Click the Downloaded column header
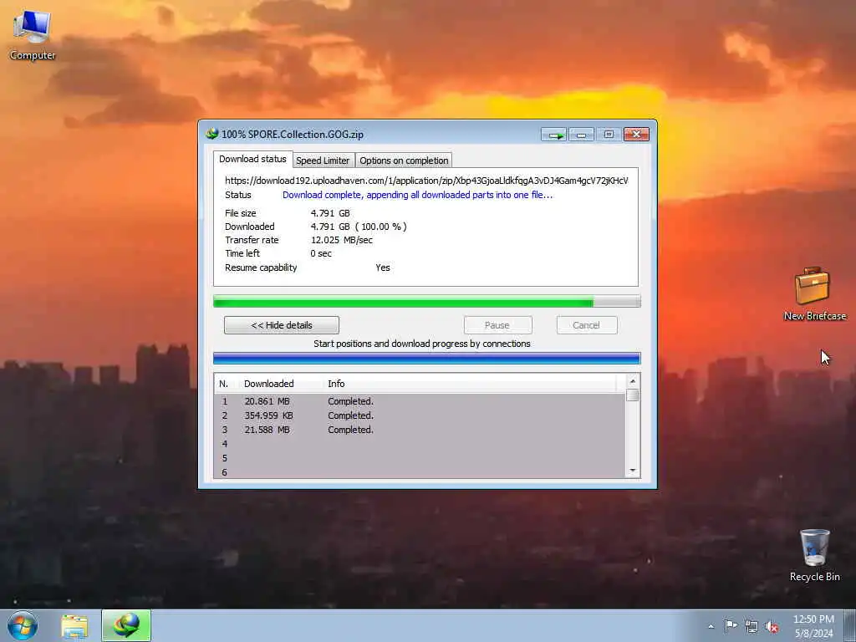This screenshot has height=642, width=856. [x=281, y=384]
